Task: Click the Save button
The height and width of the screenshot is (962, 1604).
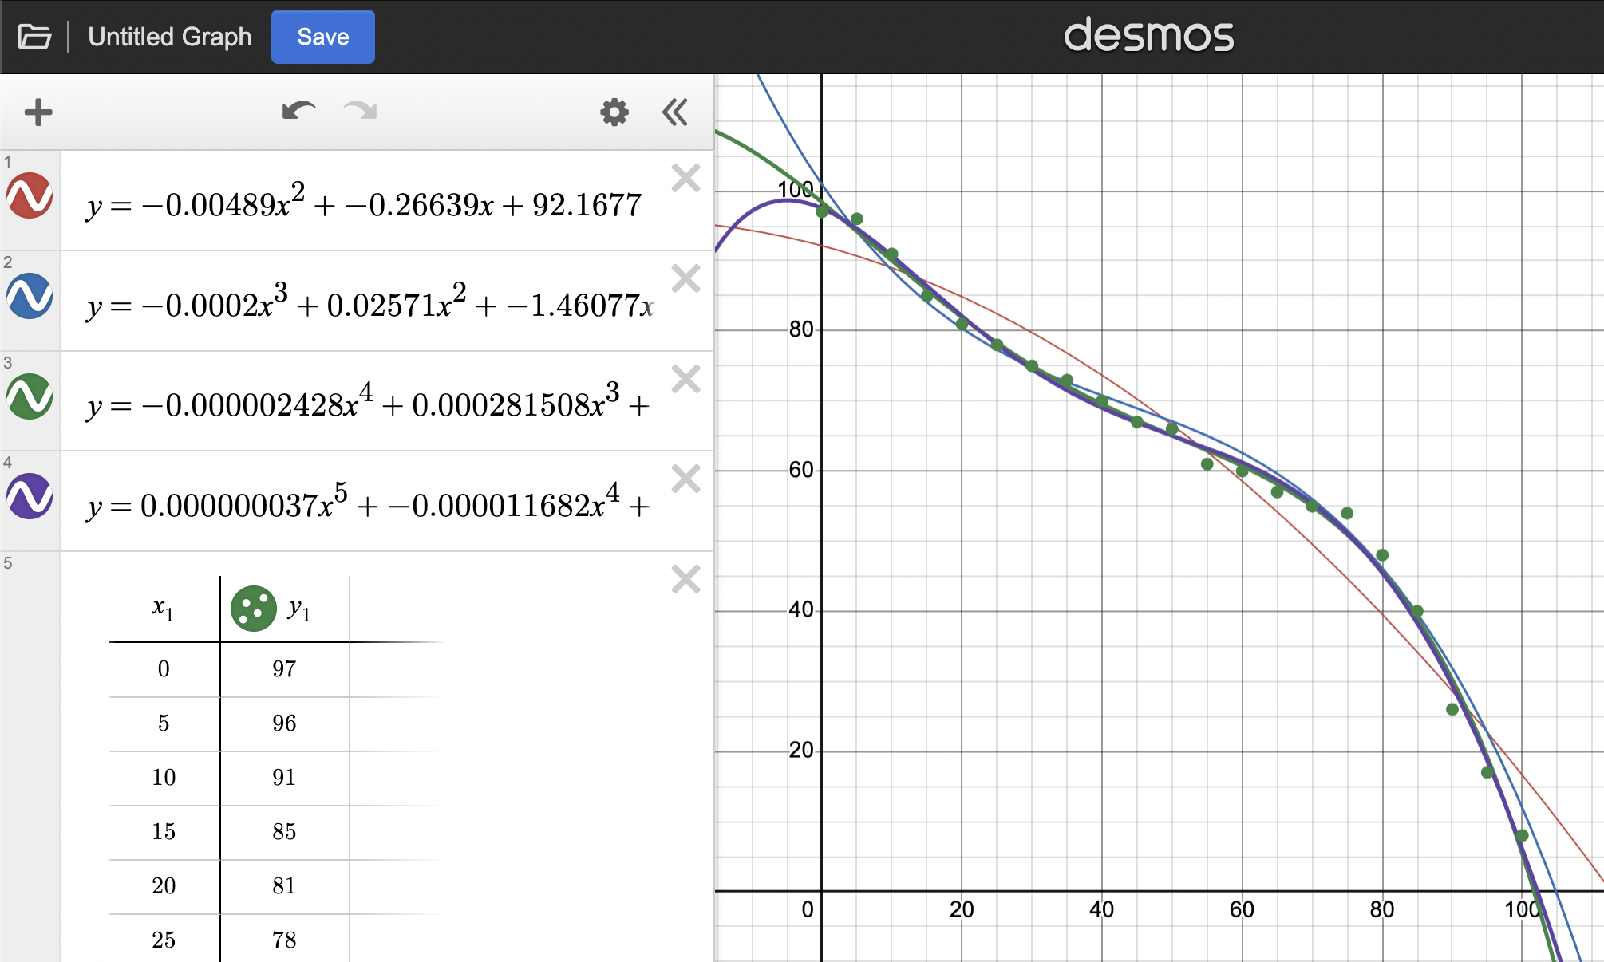Action: coord(322,37)
